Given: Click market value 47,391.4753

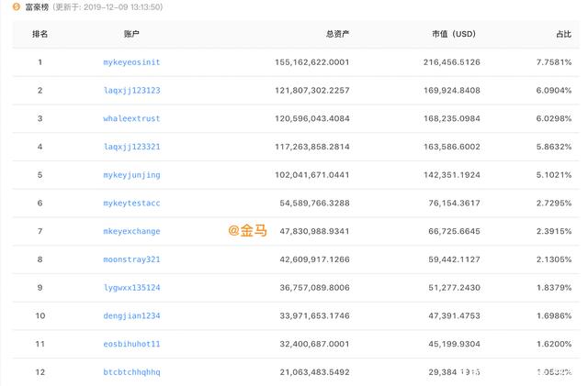Looking at the screenshot, I should (454, 315).
